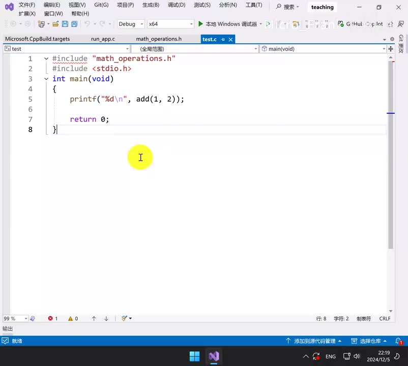Open the Windows Start button
Viewport: 408px width, 366px height.
194,356
